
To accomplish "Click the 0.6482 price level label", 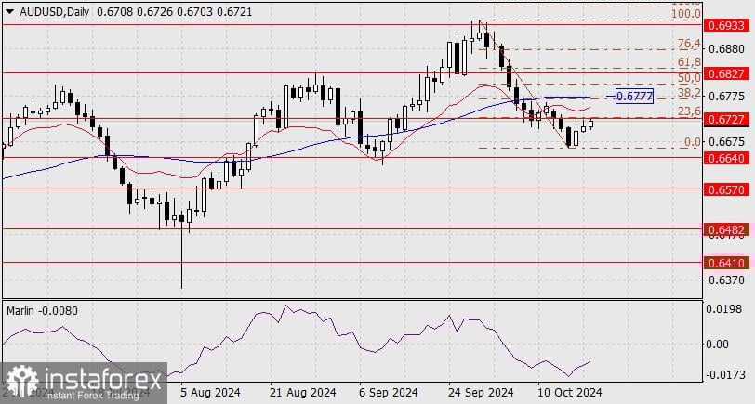I will [x=727, y=230].
